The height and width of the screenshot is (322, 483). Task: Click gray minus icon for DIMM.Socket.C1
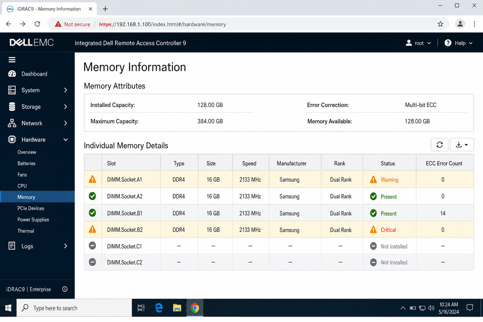[x=92, y=246]
